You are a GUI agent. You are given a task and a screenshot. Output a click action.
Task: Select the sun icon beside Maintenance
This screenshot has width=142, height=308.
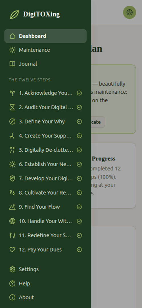point(12,50)
